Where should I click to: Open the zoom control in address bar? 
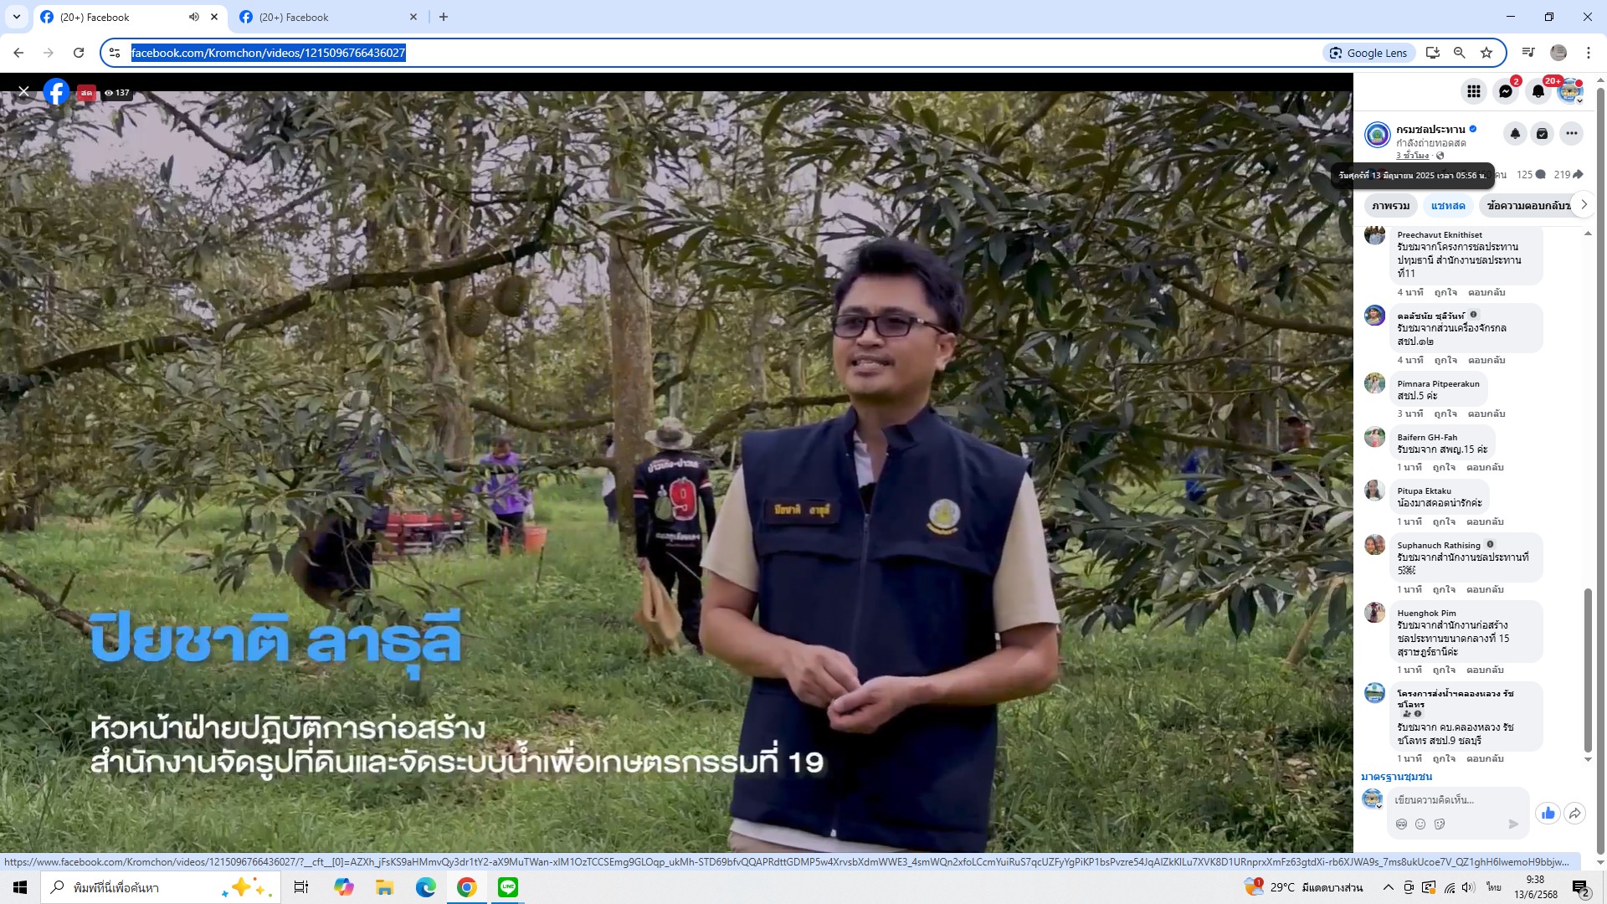click(x=1460, y=53)
